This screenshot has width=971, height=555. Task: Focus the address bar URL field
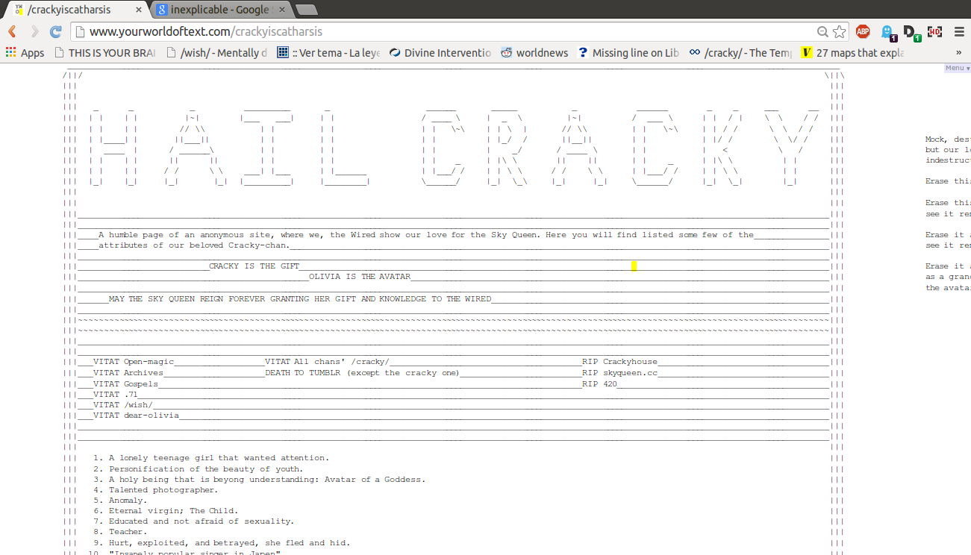tap(448, 31)
